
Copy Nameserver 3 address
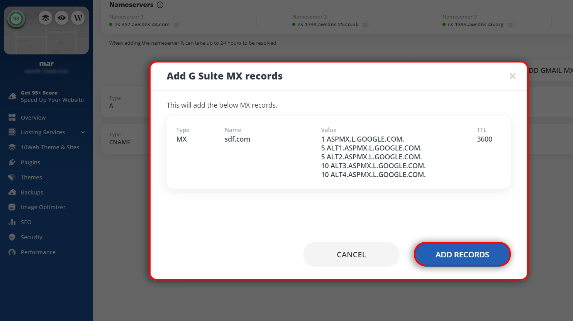[x=510, y=25]
